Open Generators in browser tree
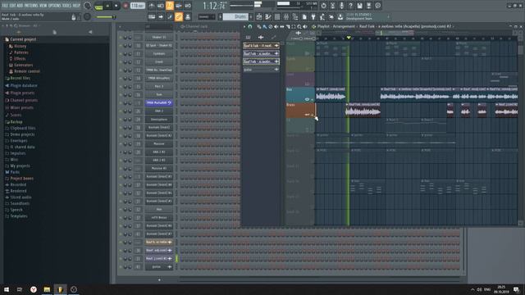Viewport: 525px width, 295px height. point(23,66)
